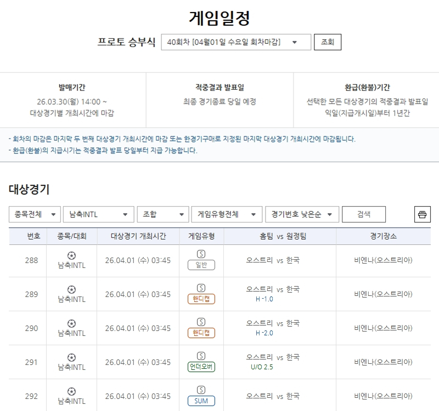Expand the 종목전체 sport filter

click(35, 214)
